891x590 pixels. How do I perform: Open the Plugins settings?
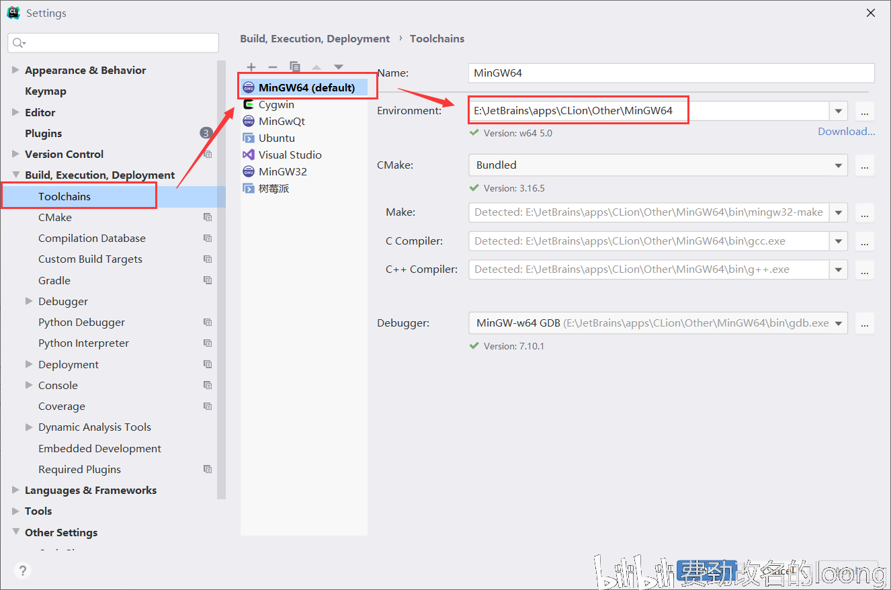pos(43,134)
